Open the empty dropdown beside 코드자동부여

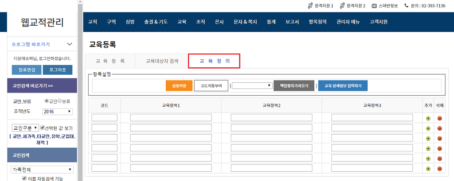[252, 85]
